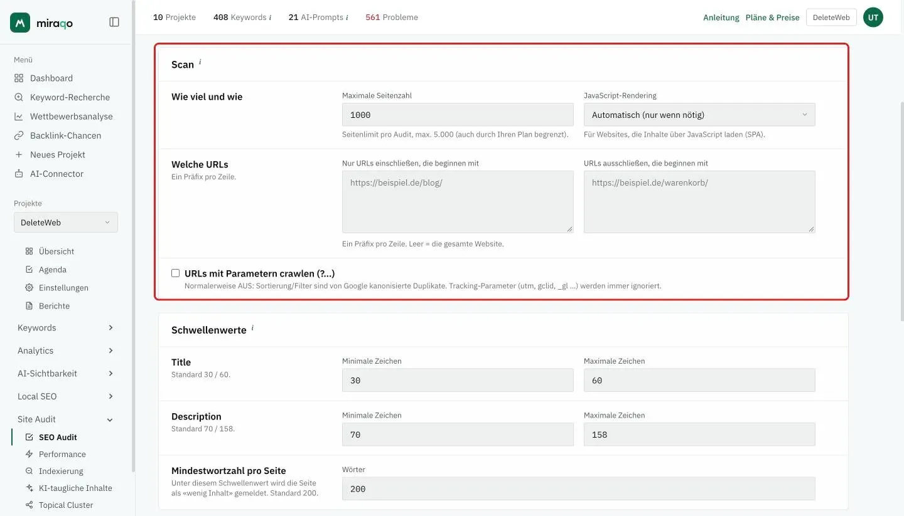
Task: Click the Backlink-Chancen link icon
Action: (x=19, y=135)
